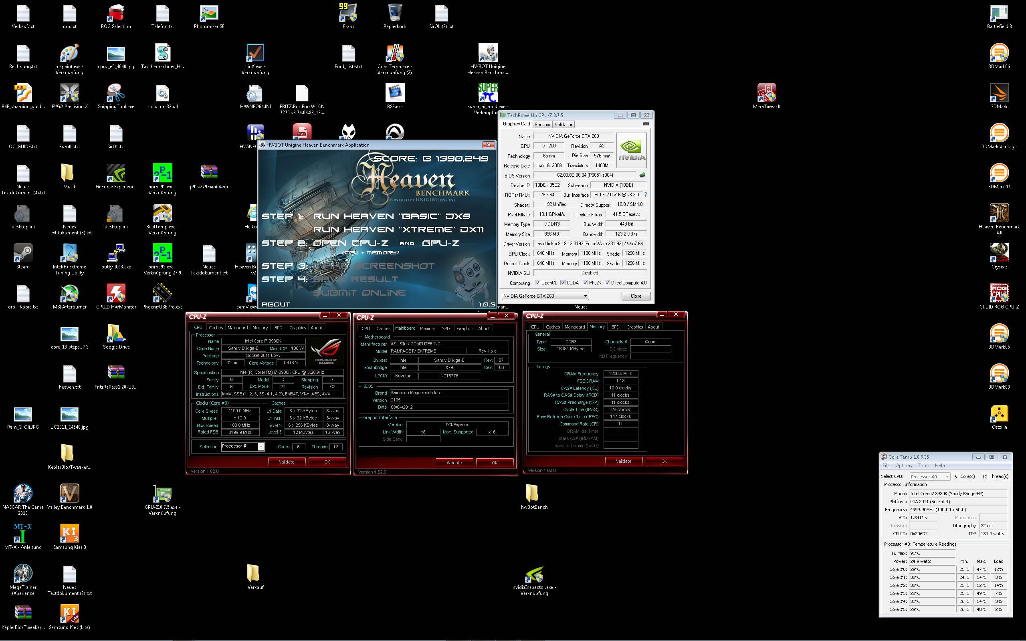
Task: Open core_13_steps.JPG image file
Action: [69, 337]
